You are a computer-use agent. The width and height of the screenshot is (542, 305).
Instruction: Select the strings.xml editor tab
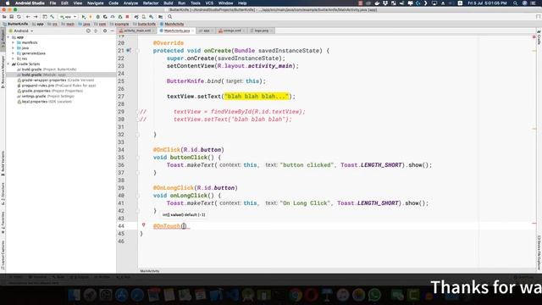[231, 30]
